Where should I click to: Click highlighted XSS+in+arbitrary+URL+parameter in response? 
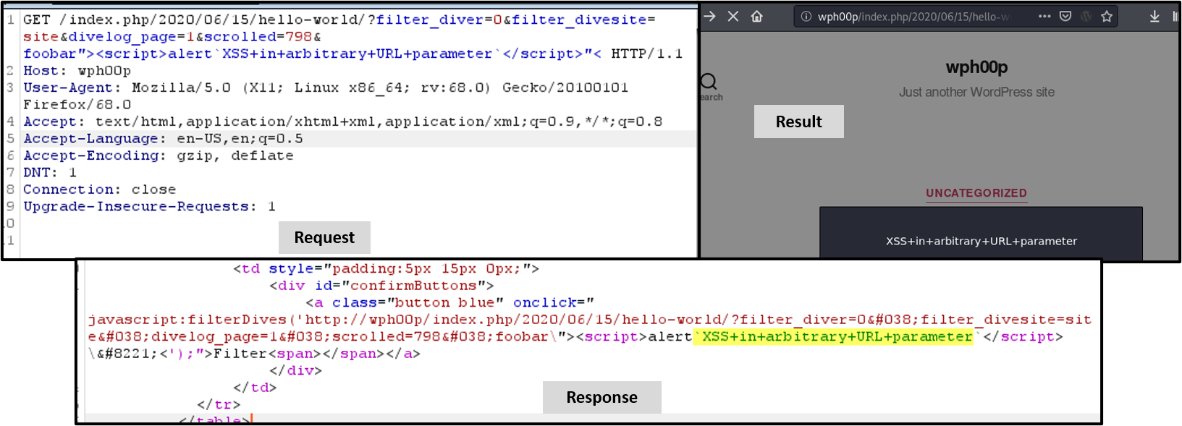tap(833, 337)
